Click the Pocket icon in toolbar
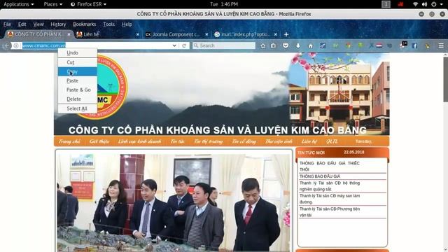 coord(286,45)
